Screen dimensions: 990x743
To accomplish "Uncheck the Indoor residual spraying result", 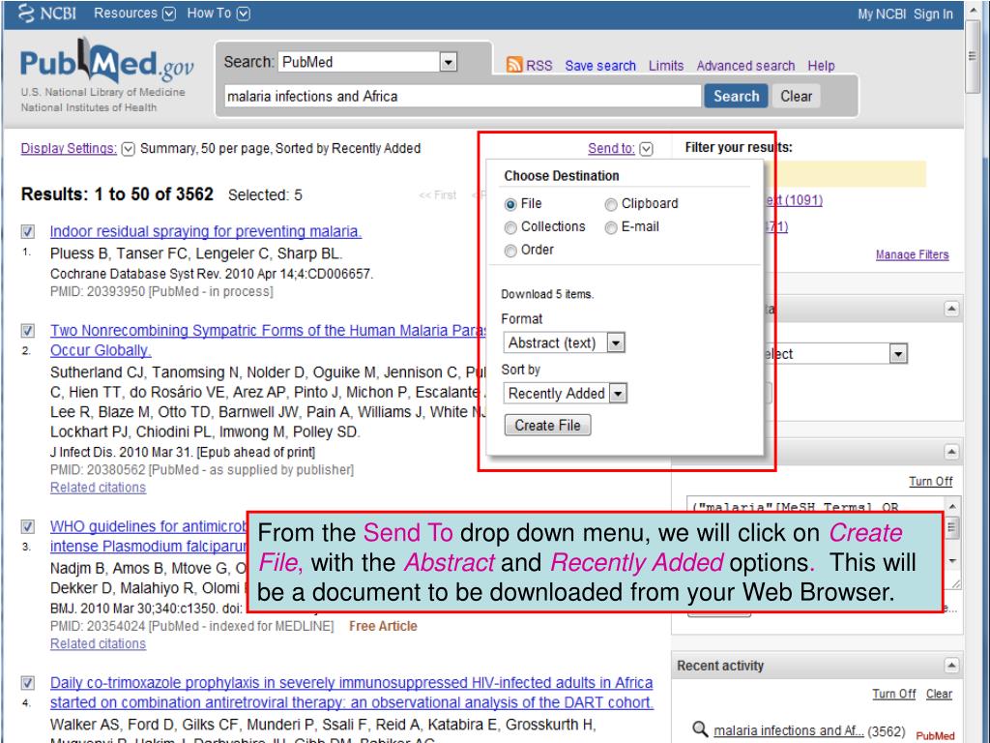I will pyautogui.click(x=28, y=231).
